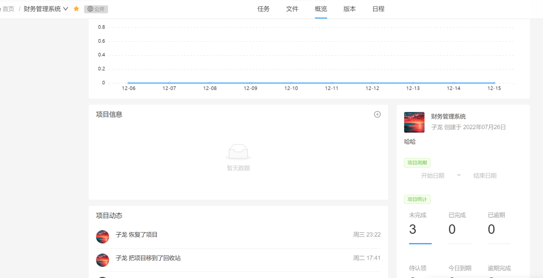Click the 开始日期 date field
This screenshot has width=543, height=278.
[432, 176]
